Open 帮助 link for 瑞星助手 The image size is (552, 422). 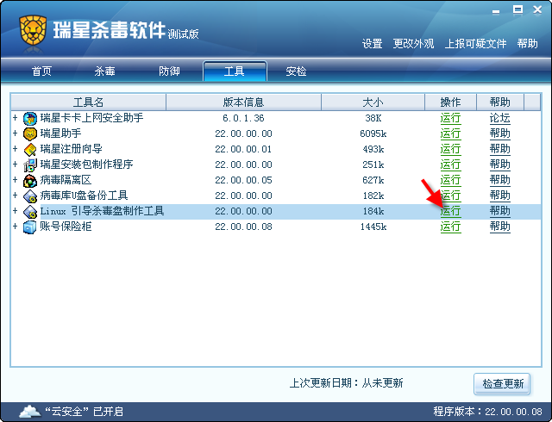pyautogui.click(x=499, y=133)
